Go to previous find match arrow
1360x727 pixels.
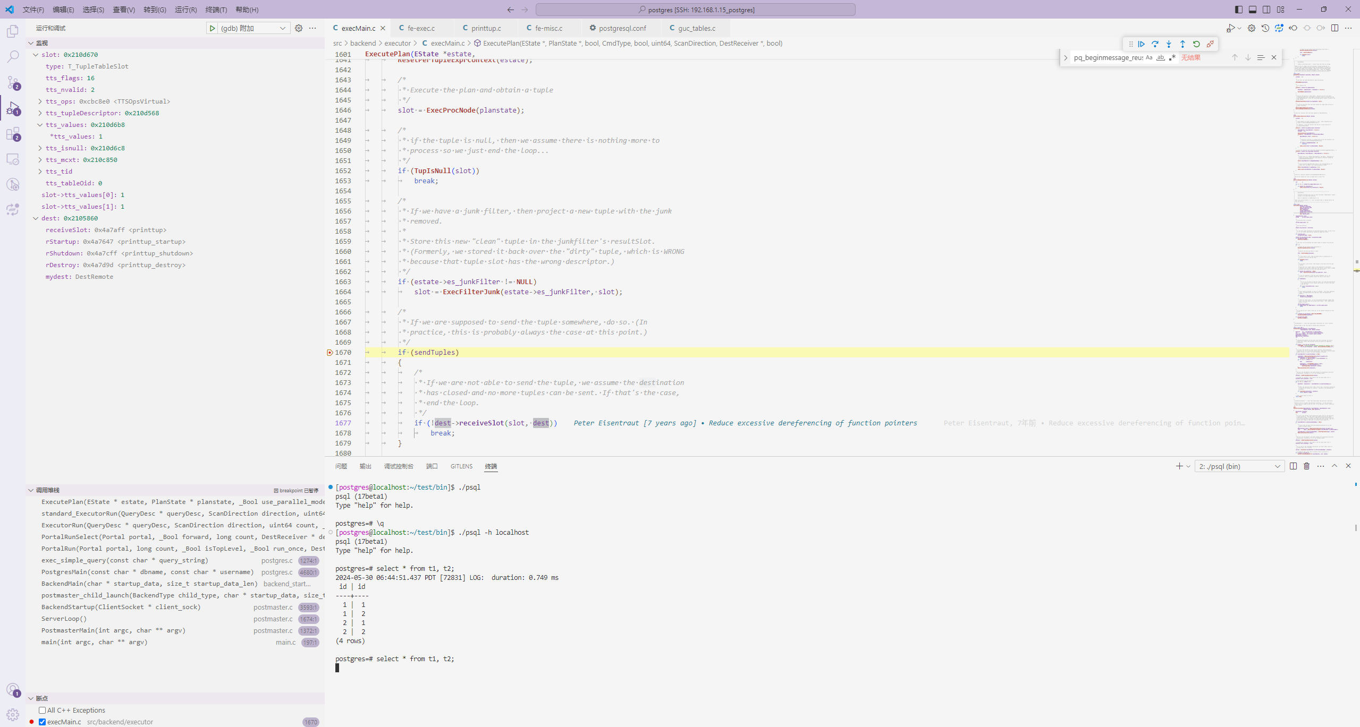(x=1235, y=57)
